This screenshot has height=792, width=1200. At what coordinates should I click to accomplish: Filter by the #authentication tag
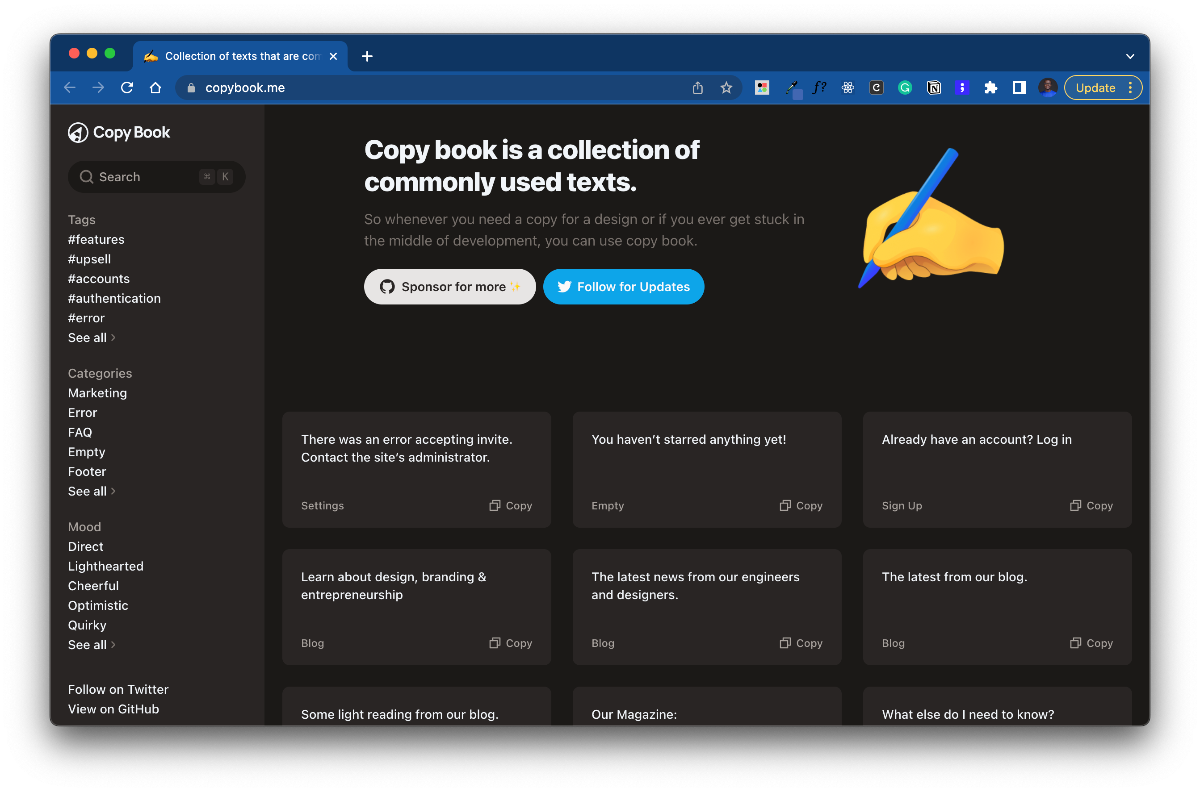[114, 298]
